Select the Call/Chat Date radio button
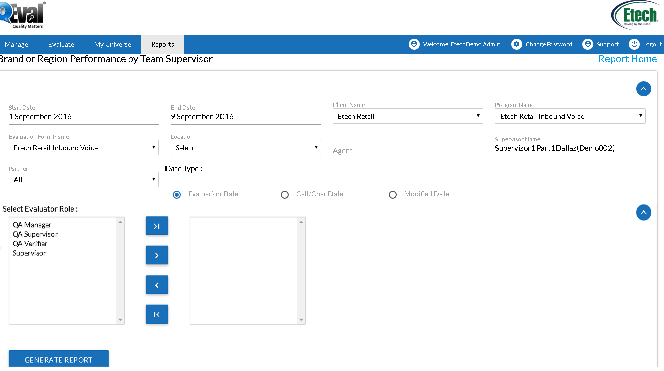 coord(285,195)
